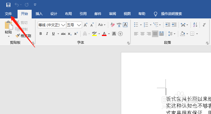Image resolution: width=211 pixels, height=114 pixels.
Task: Open the 邮件 (Mailings) tab
Action: 98,14
